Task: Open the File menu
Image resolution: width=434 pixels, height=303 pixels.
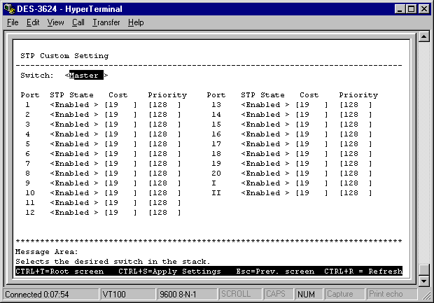Action: [13, 22]
